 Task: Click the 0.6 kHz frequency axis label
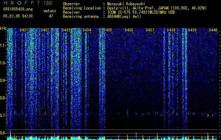3,133
